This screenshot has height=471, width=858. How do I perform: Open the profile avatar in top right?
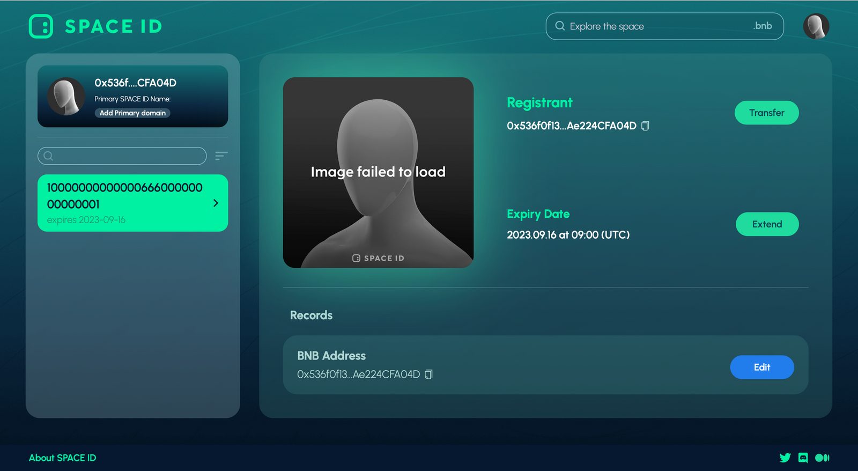(816, 26)
